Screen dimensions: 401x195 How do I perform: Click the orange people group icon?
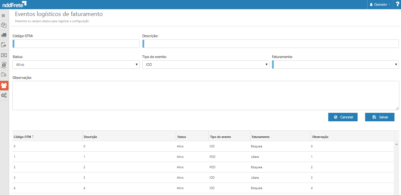pyautogui.click(x=4, y=85)
